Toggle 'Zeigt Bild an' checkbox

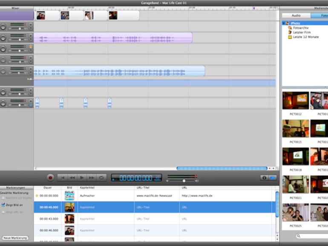click(x=4, y=205)
